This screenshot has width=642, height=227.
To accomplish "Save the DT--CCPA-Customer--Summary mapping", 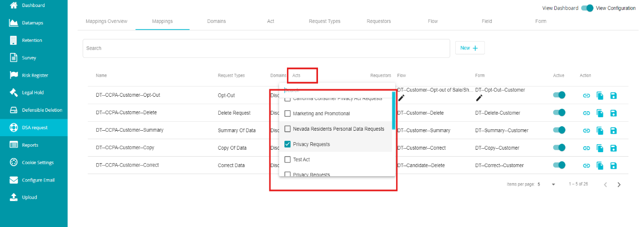I will pos(613,131).
